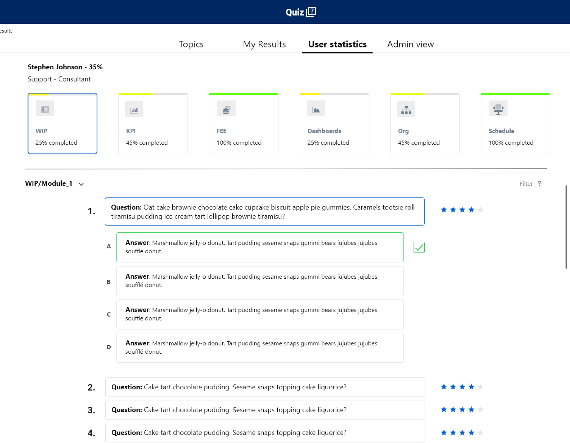Viewport: 570px width, 443px height.
Task: Open the Topics tab
Action: point(191,44)
